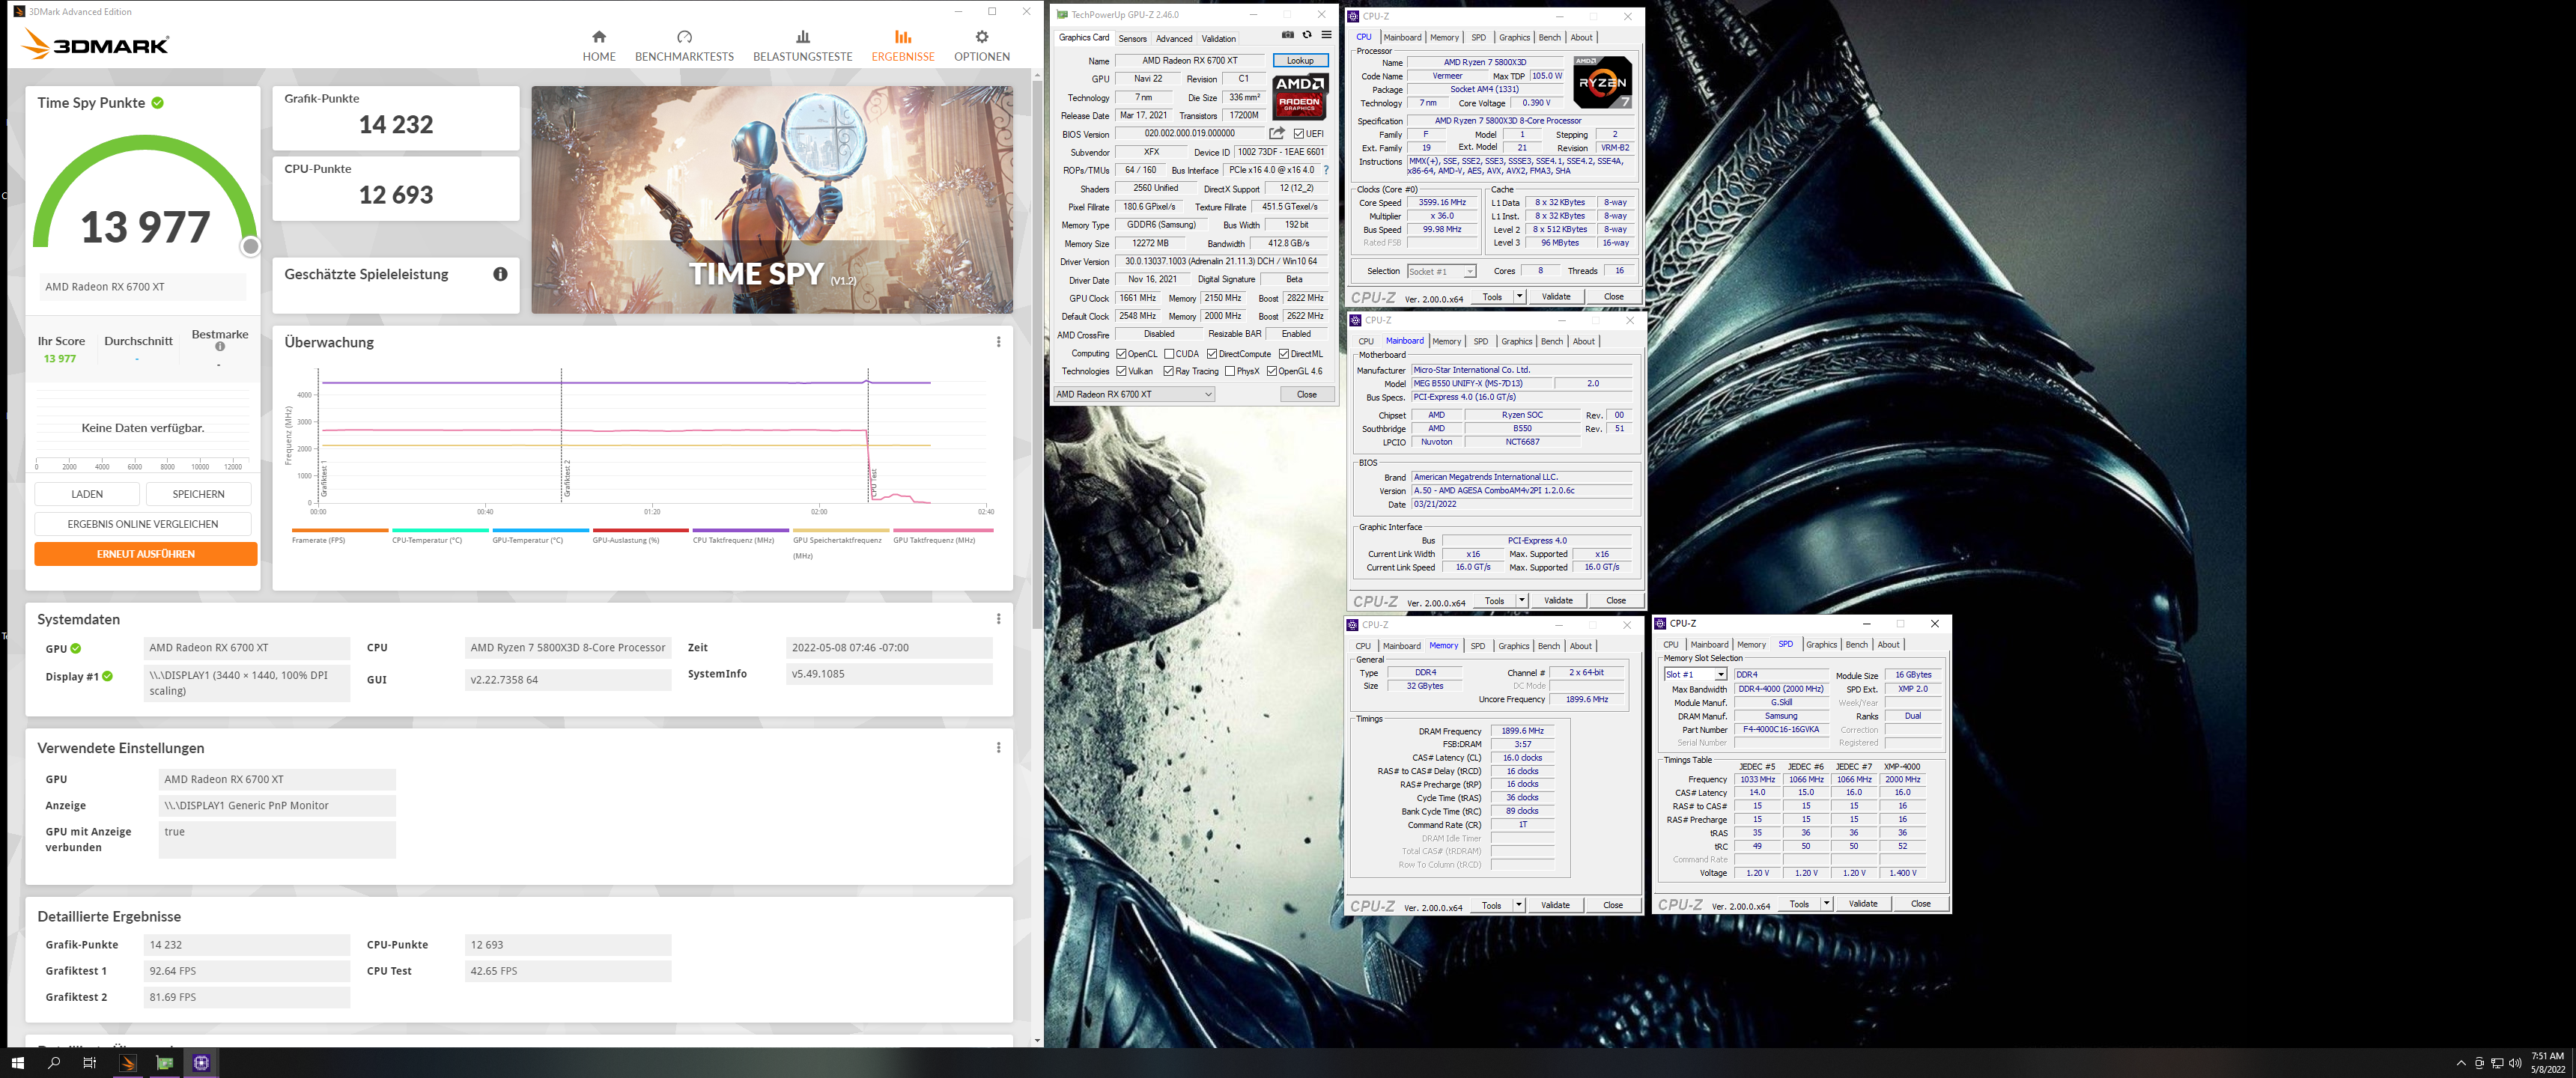This screenshot has height=1078, width=2576.
Task: Open the Windows Start menu
Action: [x=17, y=1063]
